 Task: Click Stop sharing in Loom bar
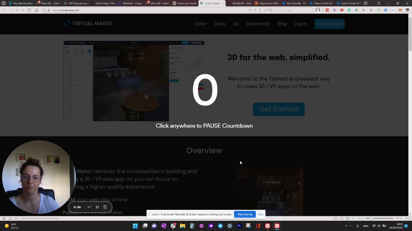tap(245, 214)
